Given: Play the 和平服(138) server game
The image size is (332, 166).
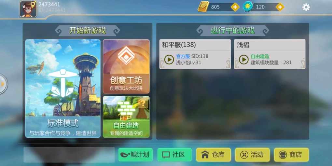Looking at the screenshot, I should [x=169, y=60].
